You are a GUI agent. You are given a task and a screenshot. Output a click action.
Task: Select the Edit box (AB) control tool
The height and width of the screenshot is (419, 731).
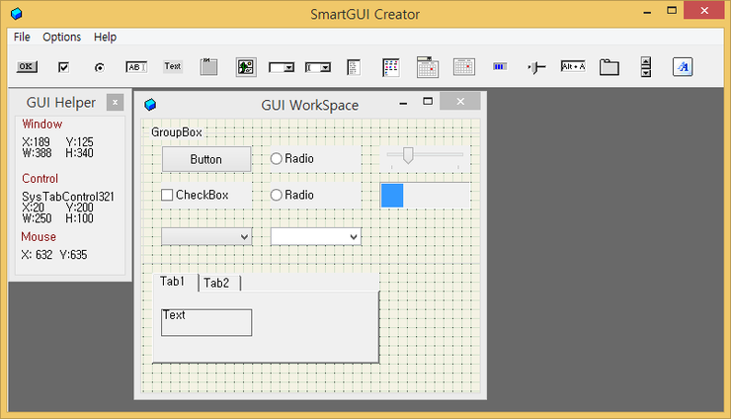click(136, 67)
